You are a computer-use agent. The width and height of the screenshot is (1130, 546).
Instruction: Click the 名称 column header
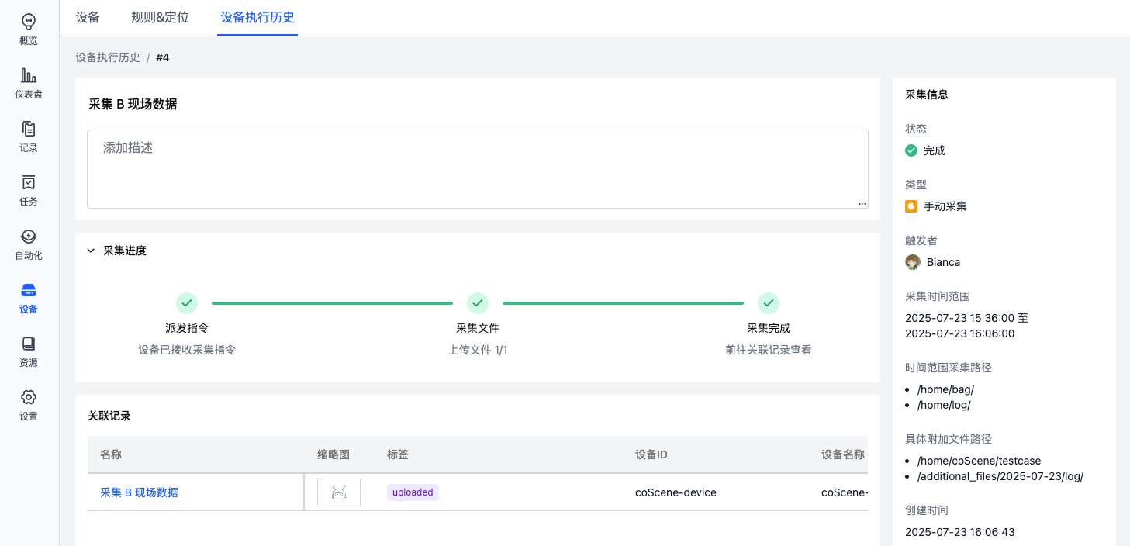(x=111, y=454)
